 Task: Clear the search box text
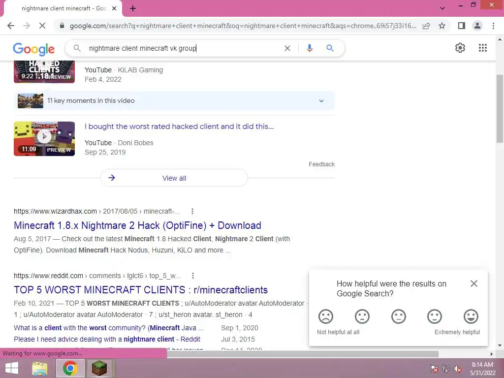point(287,48)
